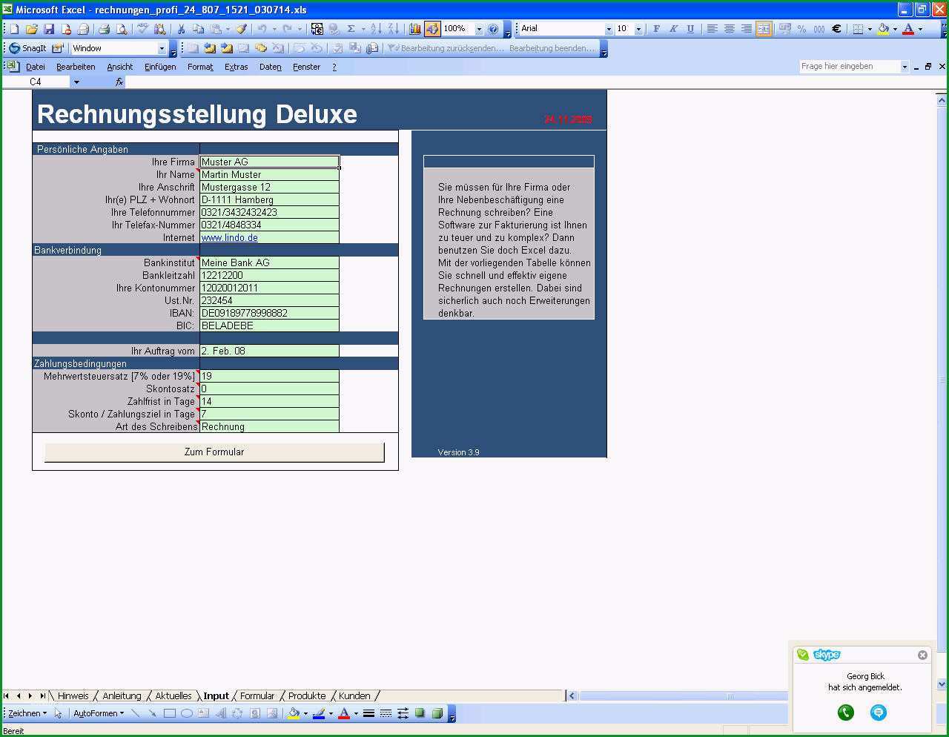Start a SnagIt capture

tap(28, 48)
